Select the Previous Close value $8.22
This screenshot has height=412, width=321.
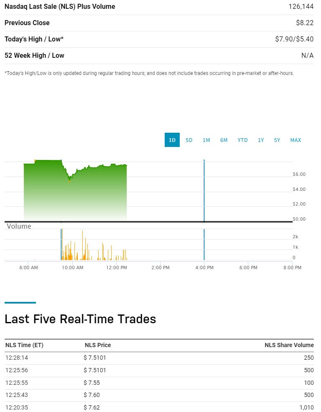pyautogui.click(x=307, y=23)
